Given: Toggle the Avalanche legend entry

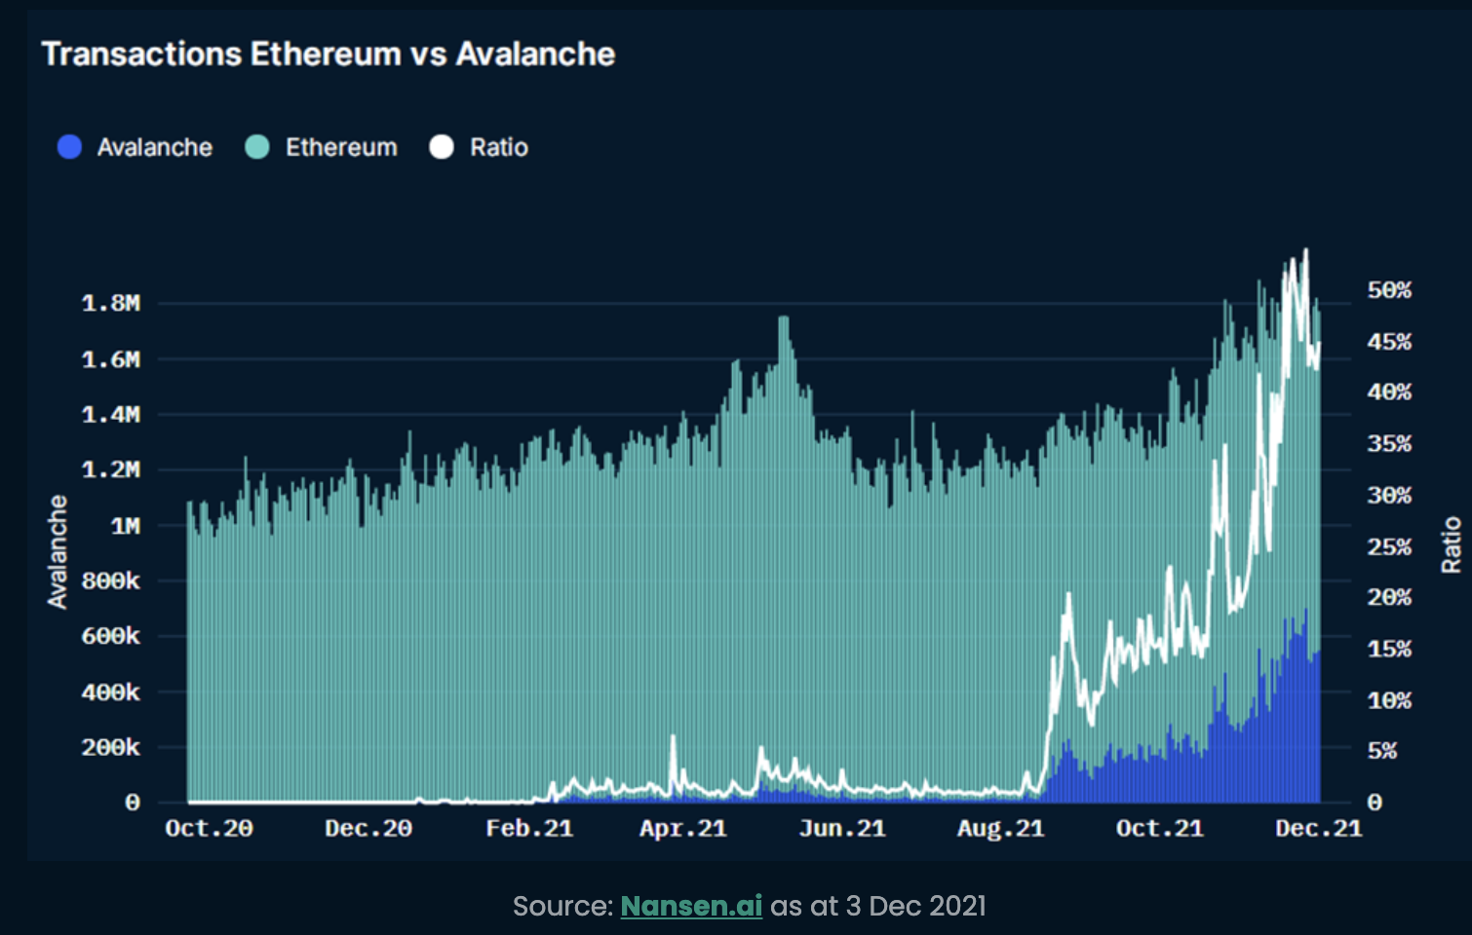Looking at the screenshot, I should click(x=135, y=147).
